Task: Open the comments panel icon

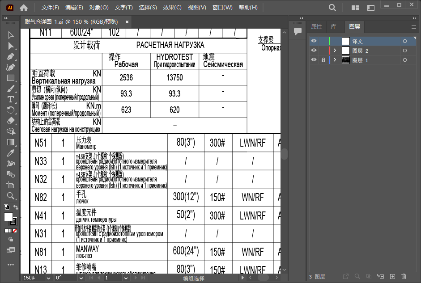Action: (x=297, y=31)
